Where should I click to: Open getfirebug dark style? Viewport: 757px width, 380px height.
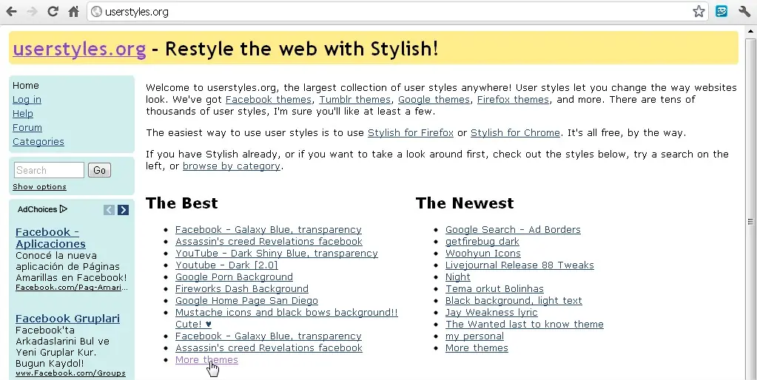[x=482, y=241]
